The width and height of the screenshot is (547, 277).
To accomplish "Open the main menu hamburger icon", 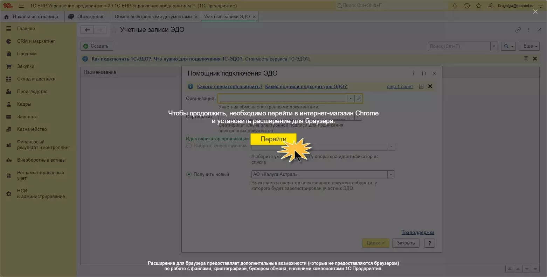I will [x=21, y=6].
